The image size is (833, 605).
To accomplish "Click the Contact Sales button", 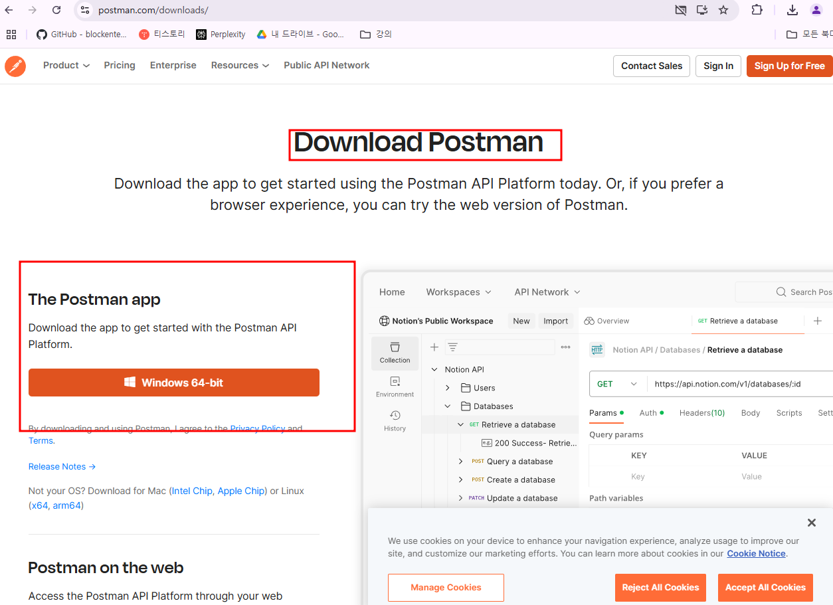I will [652, 66].
